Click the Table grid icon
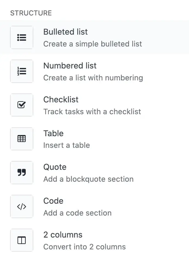Image resolution: width=189 pixels, height=259 pixels. click(x=22, y=139)
